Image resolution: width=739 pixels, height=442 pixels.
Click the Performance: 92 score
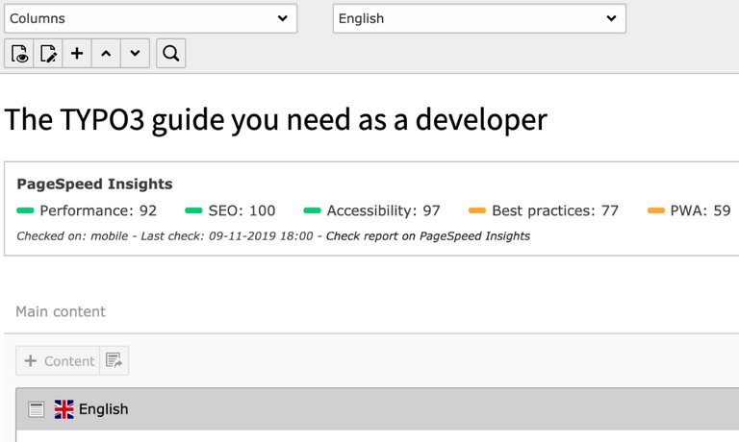coord(97,210)
